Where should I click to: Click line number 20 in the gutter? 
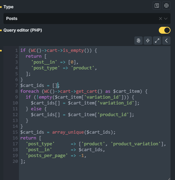coord(15,161)
